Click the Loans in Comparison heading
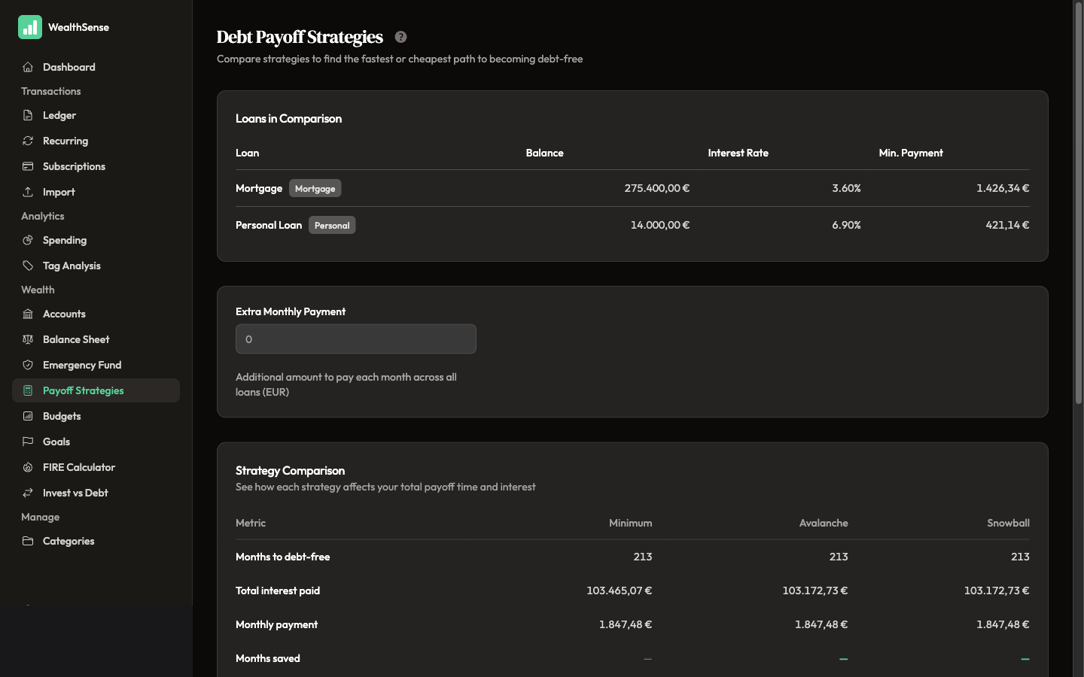Screen dimensions: 1084x677 pyautogui.click(x=288, y=118)
